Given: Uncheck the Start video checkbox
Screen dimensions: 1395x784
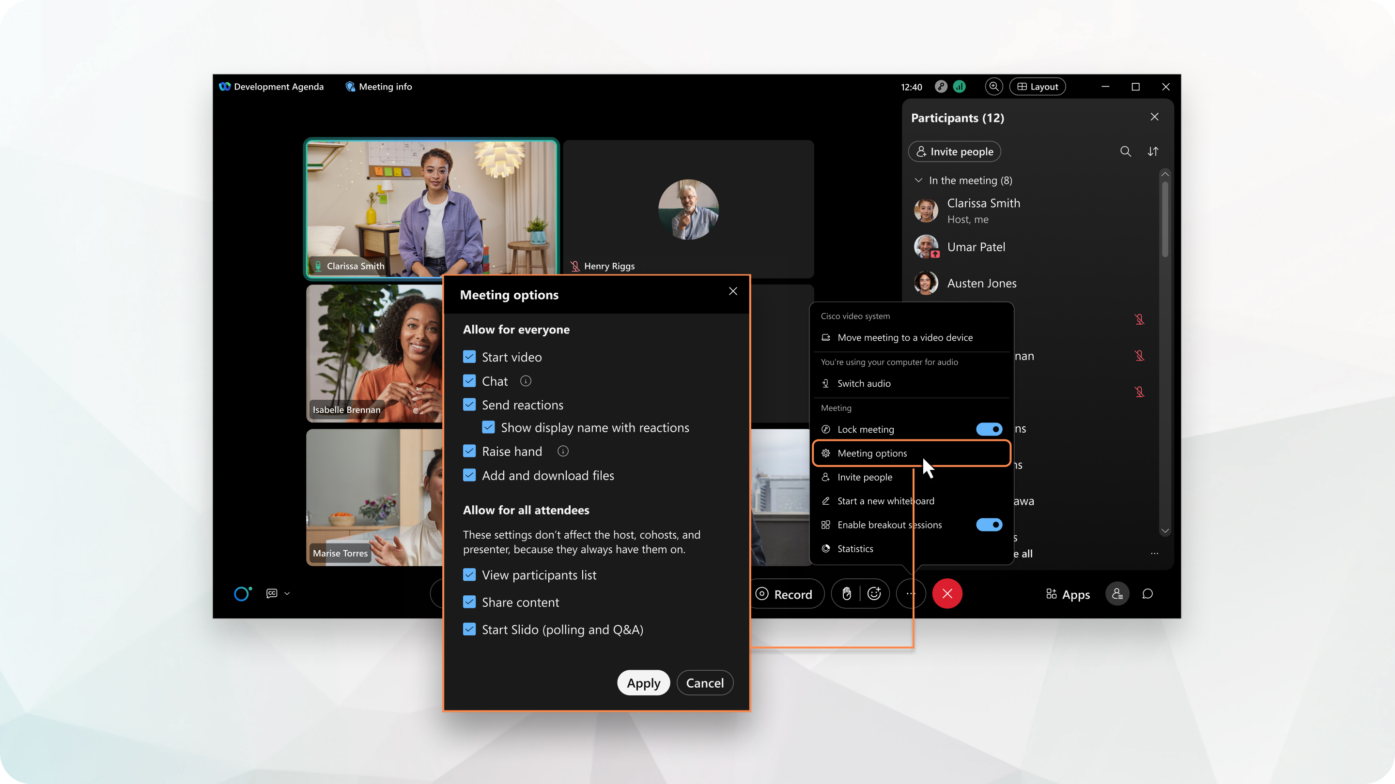Looking at the screenshot, I should [x=469, y=356].
